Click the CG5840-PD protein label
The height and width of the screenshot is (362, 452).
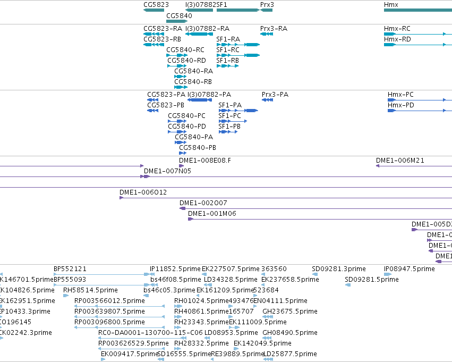click(x=187, y=127)
